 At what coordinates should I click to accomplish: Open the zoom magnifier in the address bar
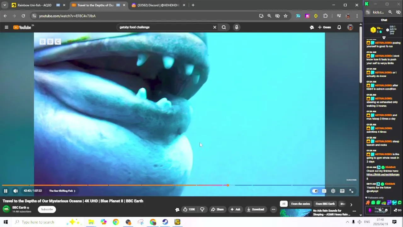(269, 16)
